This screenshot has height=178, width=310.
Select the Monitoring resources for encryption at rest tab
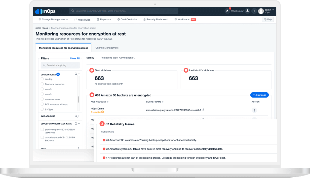(x=63, y=48)
